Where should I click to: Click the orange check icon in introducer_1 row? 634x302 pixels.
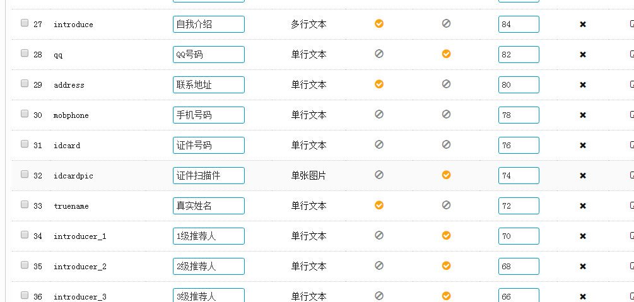[446, 235]
